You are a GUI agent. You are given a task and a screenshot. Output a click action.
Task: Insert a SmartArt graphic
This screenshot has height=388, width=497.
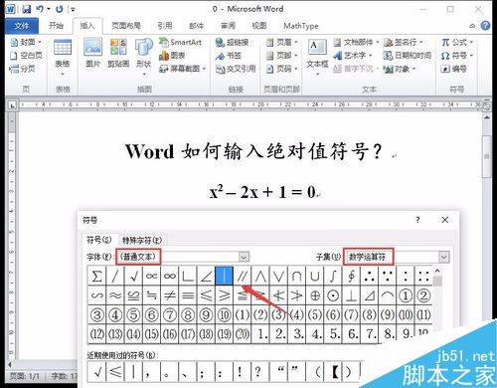180,42
